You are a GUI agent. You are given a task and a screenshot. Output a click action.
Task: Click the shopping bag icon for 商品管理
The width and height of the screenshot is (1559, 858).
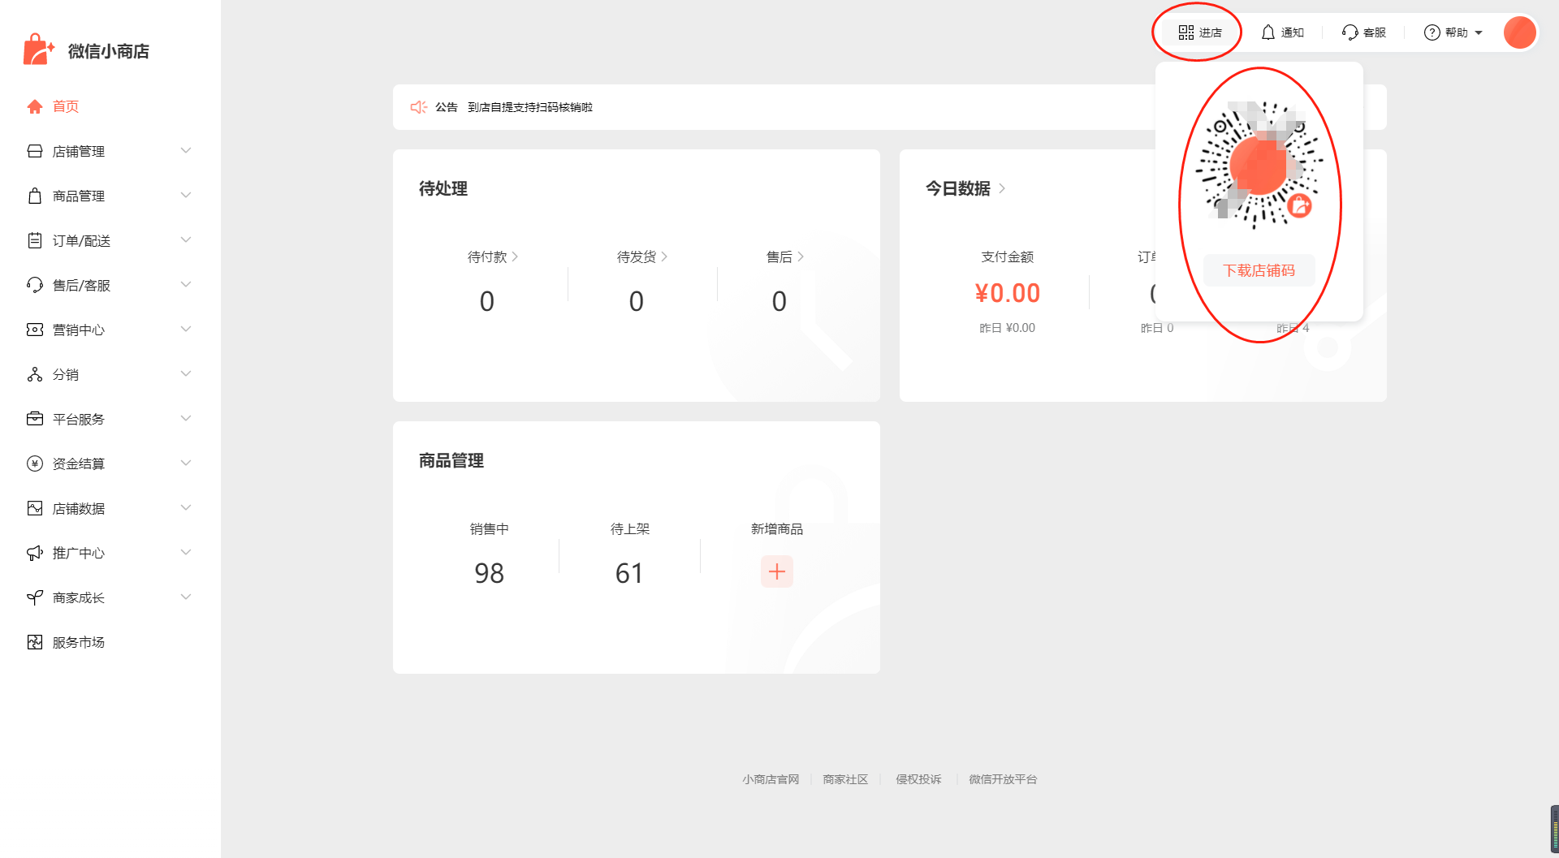(35, 196)
